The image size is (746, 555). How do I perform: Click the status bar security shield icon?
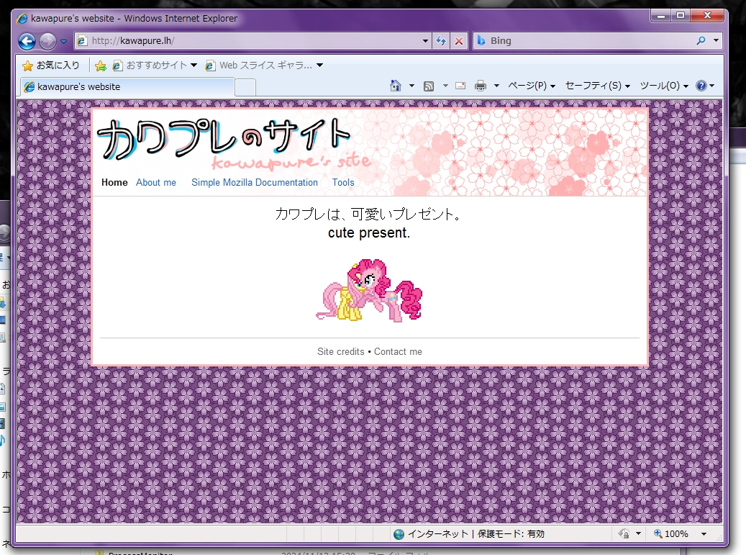click(x=624, y=533)
